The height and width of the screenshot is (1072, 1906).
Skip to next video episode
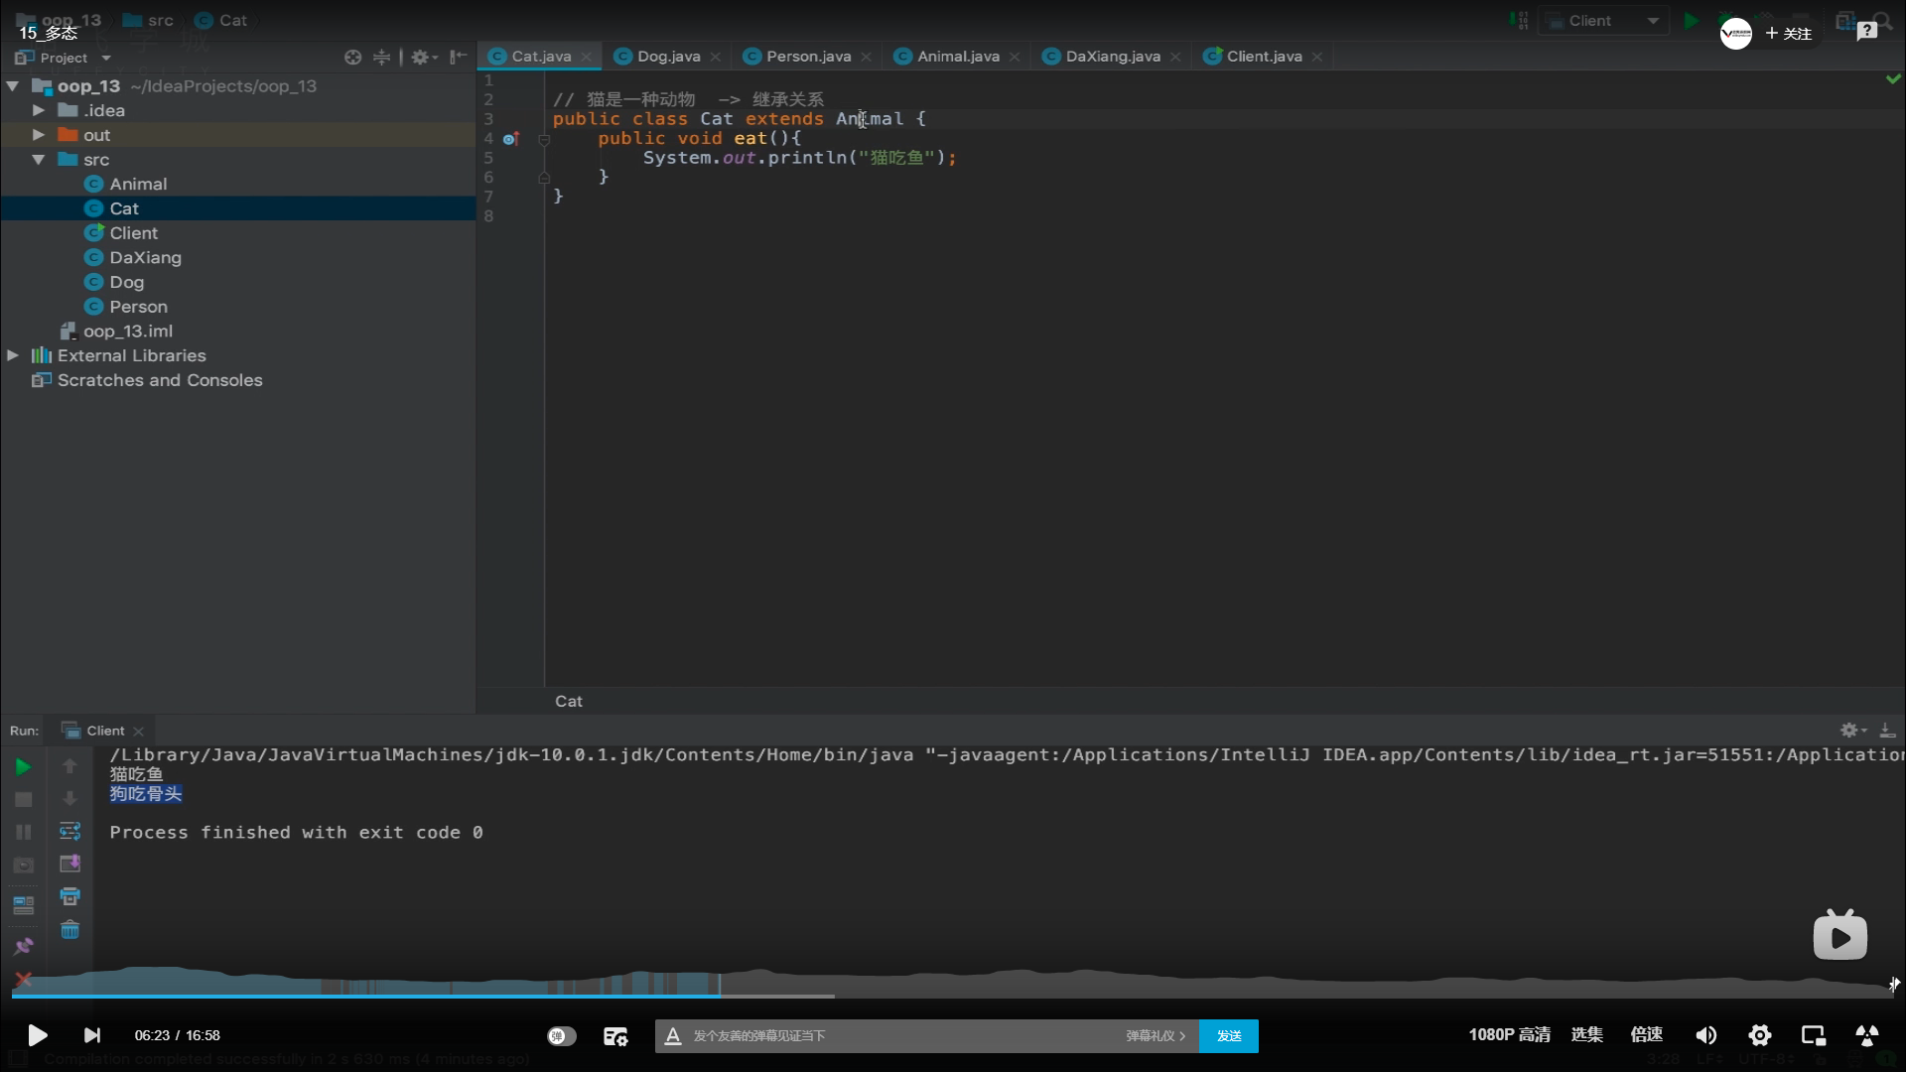(x=91, y=1035)
